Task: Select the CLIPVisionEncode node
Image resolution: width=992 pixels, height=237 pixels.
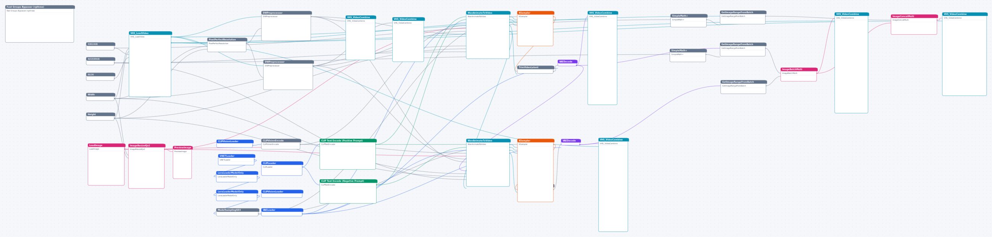Action: coord(281,144)
